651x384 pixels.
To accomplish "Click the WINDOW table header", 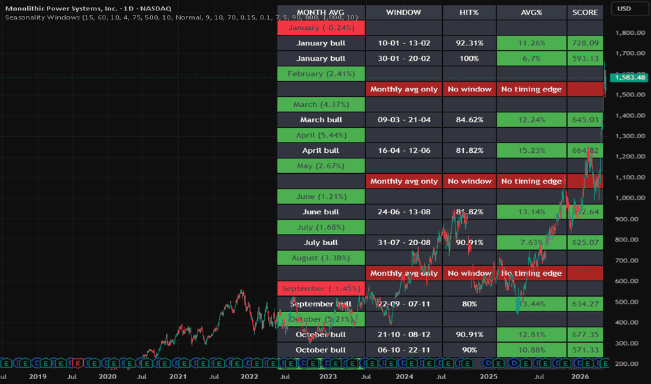I will (x=404, y=13).
